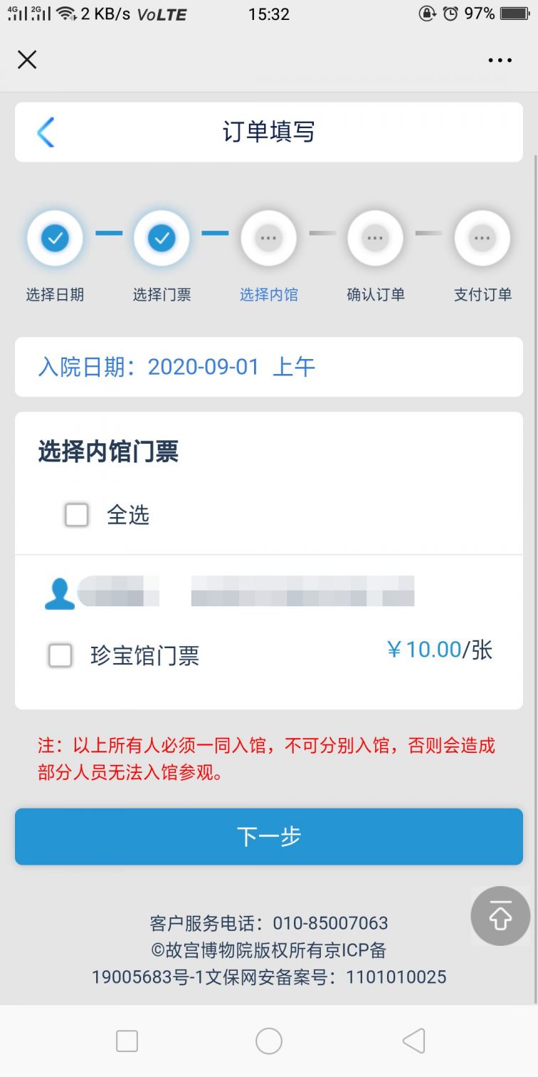
Task: Check the 珍宝馆门票 ticket checkbox
Action: pyautogui.click(x=60, y=655)
